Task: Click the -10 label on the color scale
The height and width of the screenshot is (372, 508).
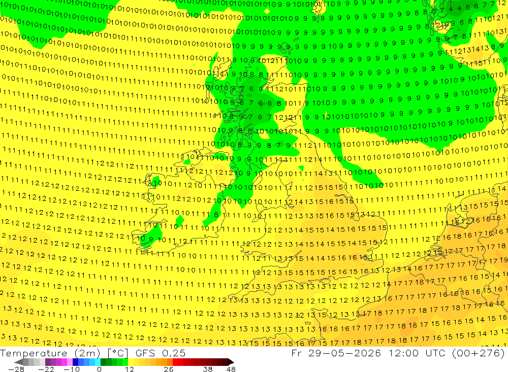Action: (x=71, y=369)
